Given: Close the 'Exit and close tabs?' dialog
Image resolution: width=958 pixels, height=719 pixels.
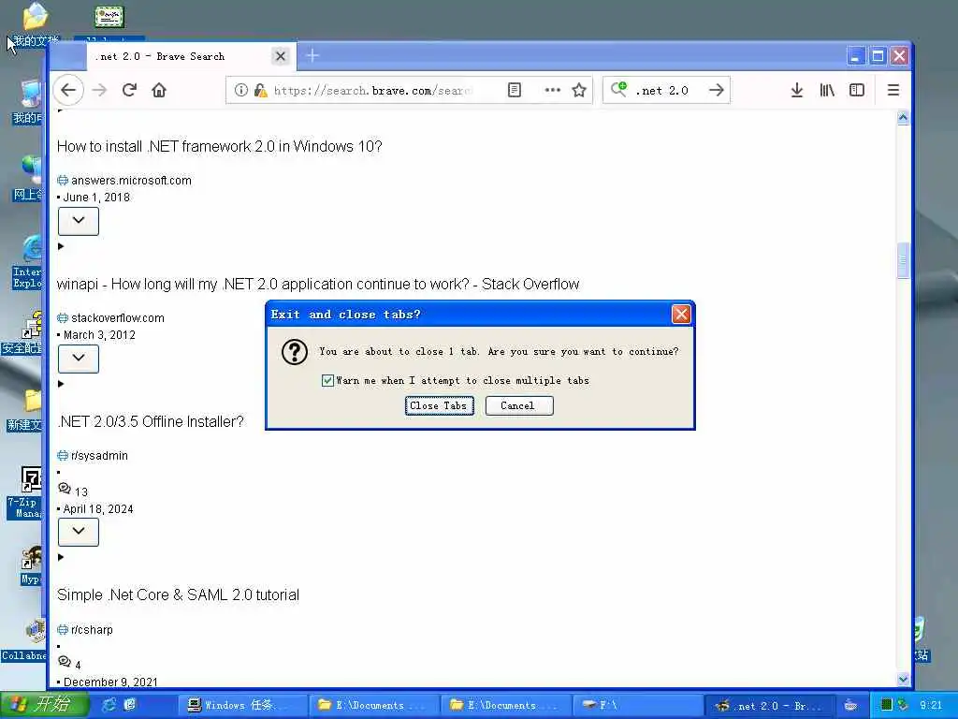Looking at the screenshot, I should [x=681, y=315].
